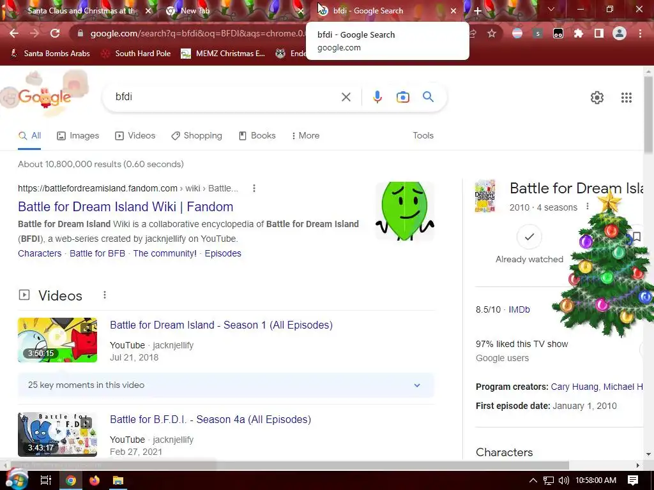Start voice search with microphone icon
The image size is (654, 490).
377,97
